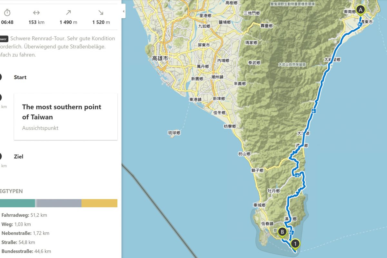Collapse the sidebar with the panel arrow
387x258 pixels.
coord(124,12)
